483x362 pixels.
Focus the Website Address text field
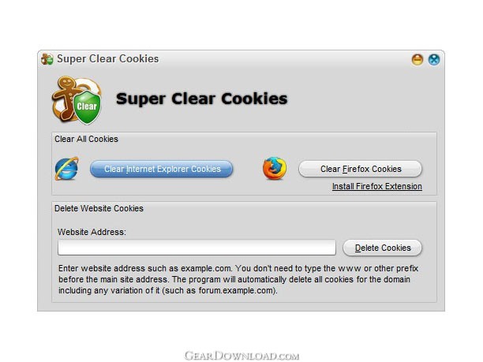coord(197,248)
